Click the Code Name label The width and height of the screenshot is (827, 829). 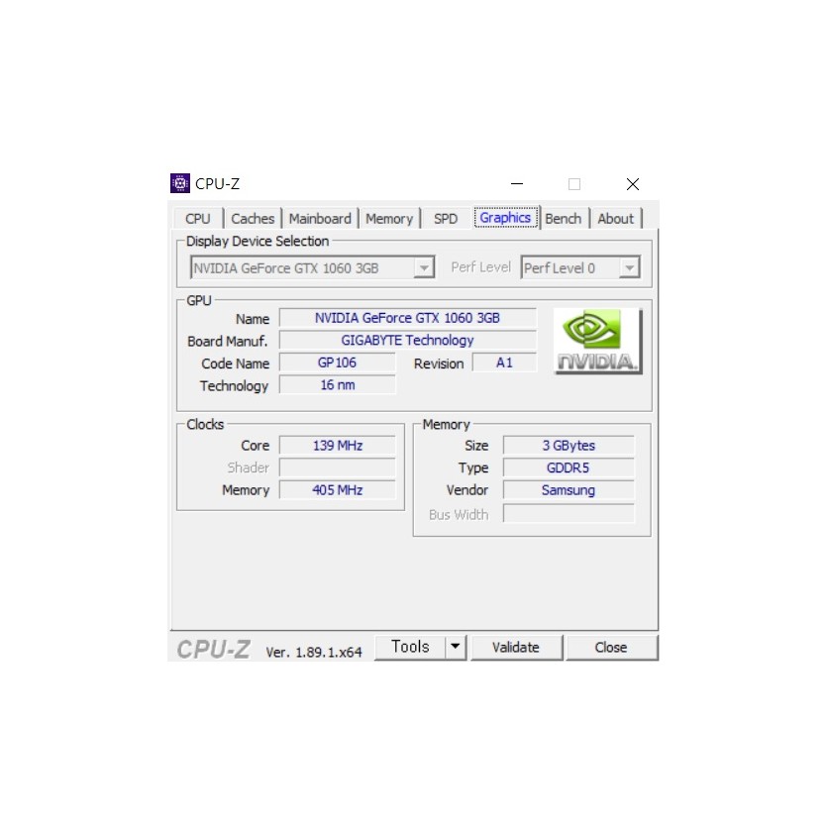point(236,363)
